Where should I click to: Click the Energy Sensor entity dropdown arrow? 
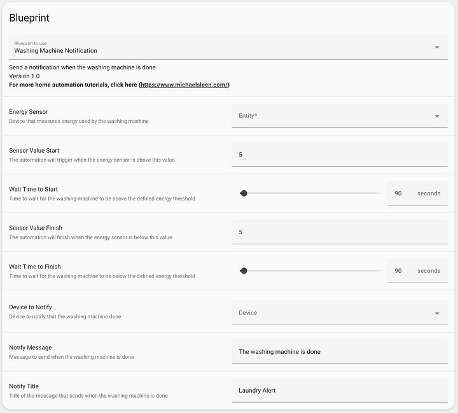tap(437, 116)
